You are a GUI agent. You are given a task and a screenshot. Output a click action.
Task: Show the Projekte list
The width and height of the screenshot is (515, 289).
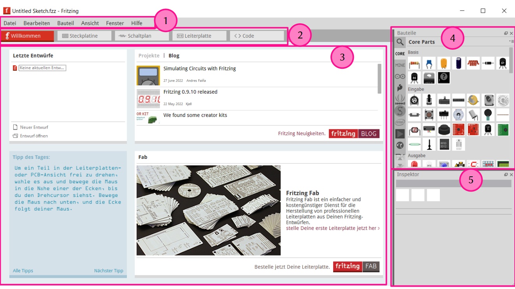click(x=149, y=56)
